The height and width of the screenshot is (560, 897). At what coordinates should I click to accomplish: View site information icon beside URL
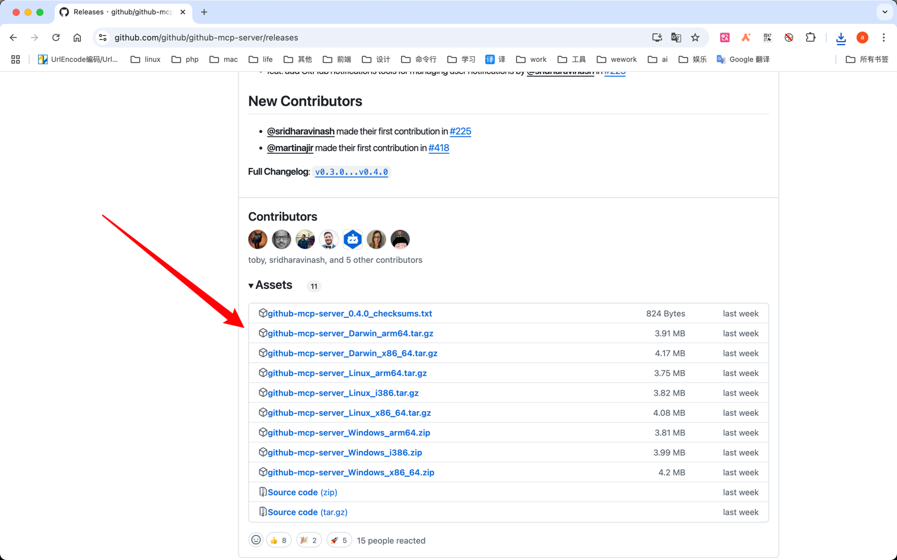click(x=103, y=37)
